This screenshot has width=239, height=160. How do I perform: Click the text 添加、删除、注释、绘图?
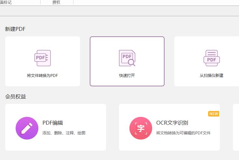64,133
